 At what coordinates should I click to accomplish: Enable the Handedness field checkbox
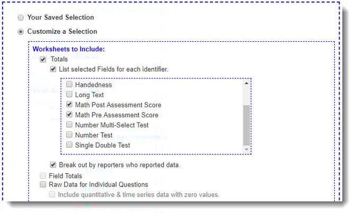point(69,85)
